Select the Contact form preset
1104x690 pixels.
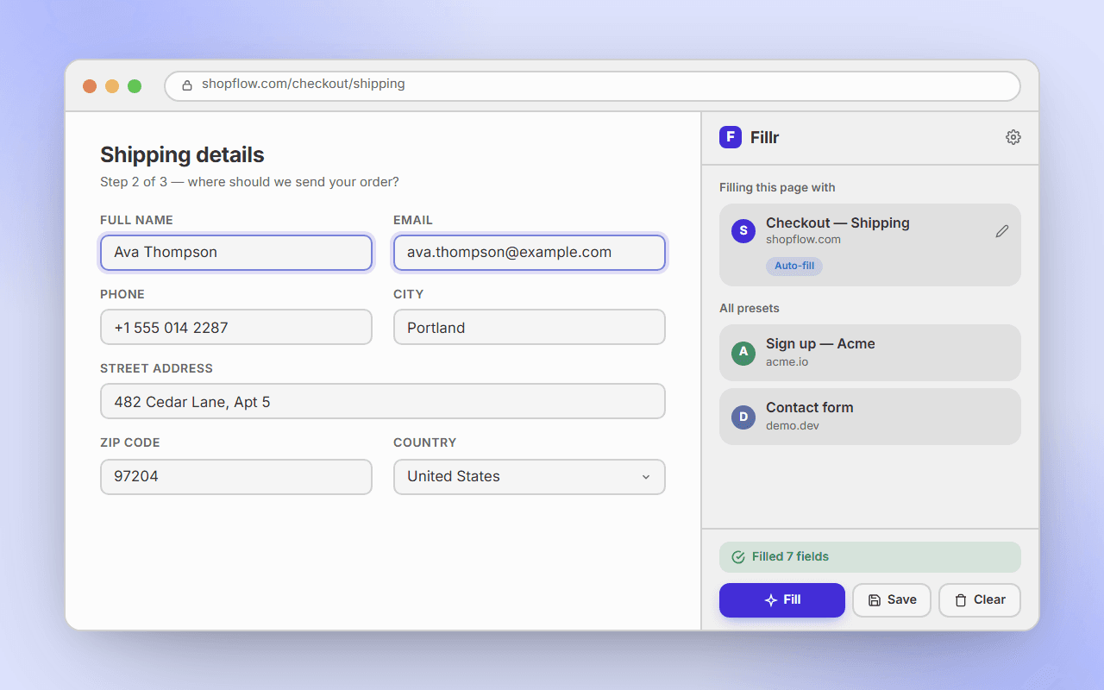click(870, 417)
